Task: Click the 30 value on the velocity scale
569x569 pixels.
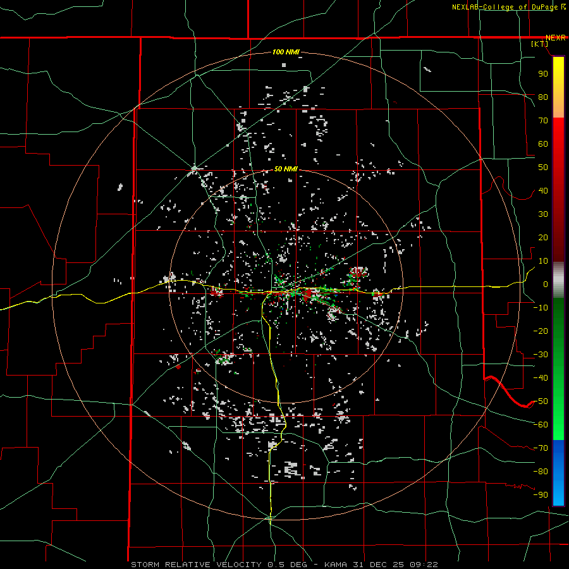Action: [543, 214]
